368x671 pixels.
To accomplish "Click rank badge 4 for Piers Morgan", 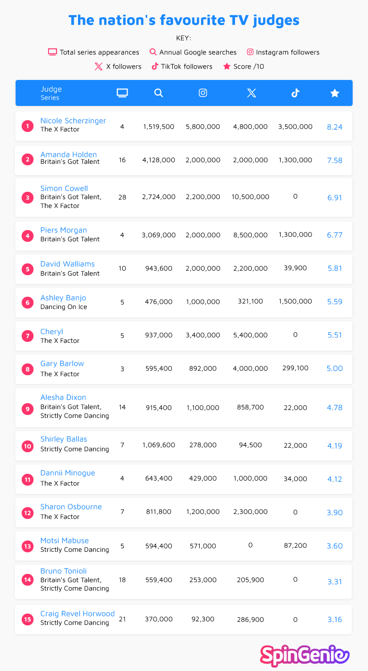I will tap(27, 235).
